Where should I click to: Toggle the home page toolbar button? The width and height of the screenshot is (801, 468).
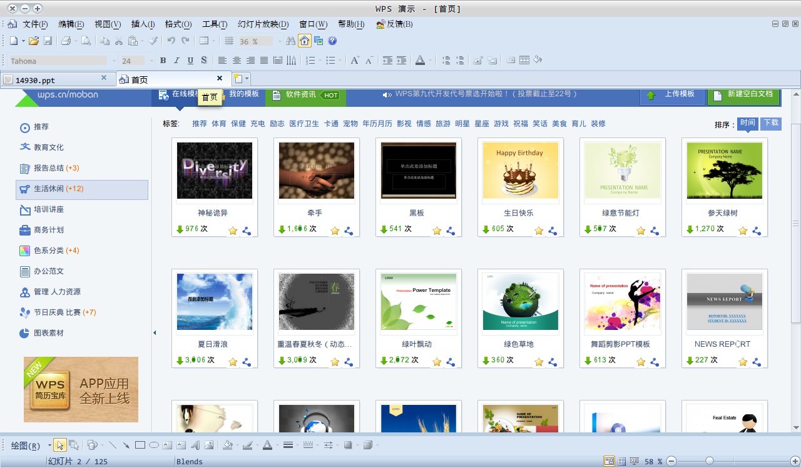(304, 41)
